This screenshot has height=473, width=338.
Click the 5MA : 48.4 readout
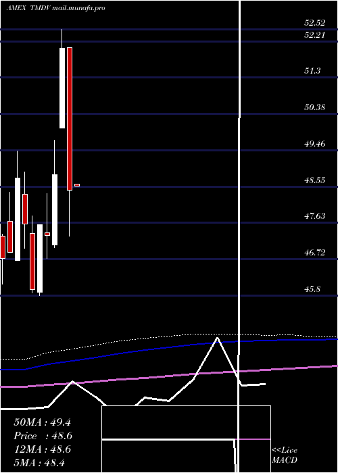coord(39,462)
